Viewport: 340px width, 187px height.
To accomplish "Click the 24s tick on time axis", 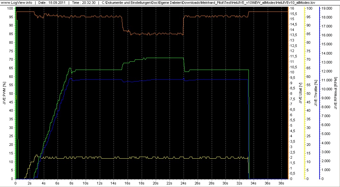I will pos(184,183).
